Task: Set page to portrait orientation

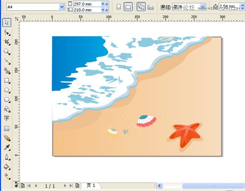Action: tap(119, 7)
